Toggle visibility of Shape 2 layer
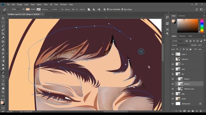The width and height of the screenshot is (206, 115). pyautogui.click(x=173, y=84)
